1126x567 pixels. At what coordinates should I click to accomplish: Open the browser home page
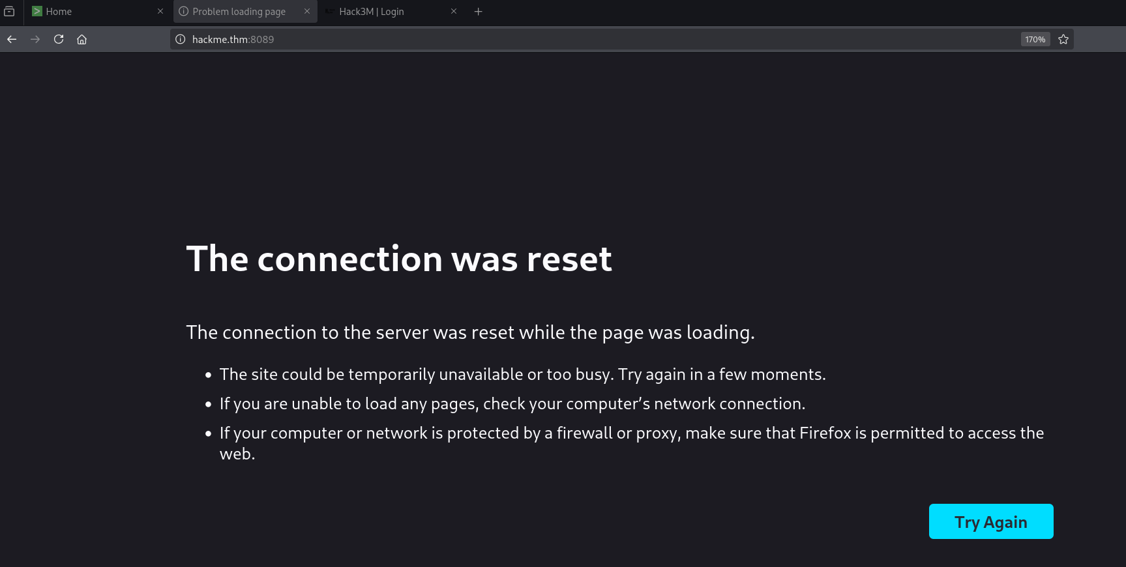82,39
